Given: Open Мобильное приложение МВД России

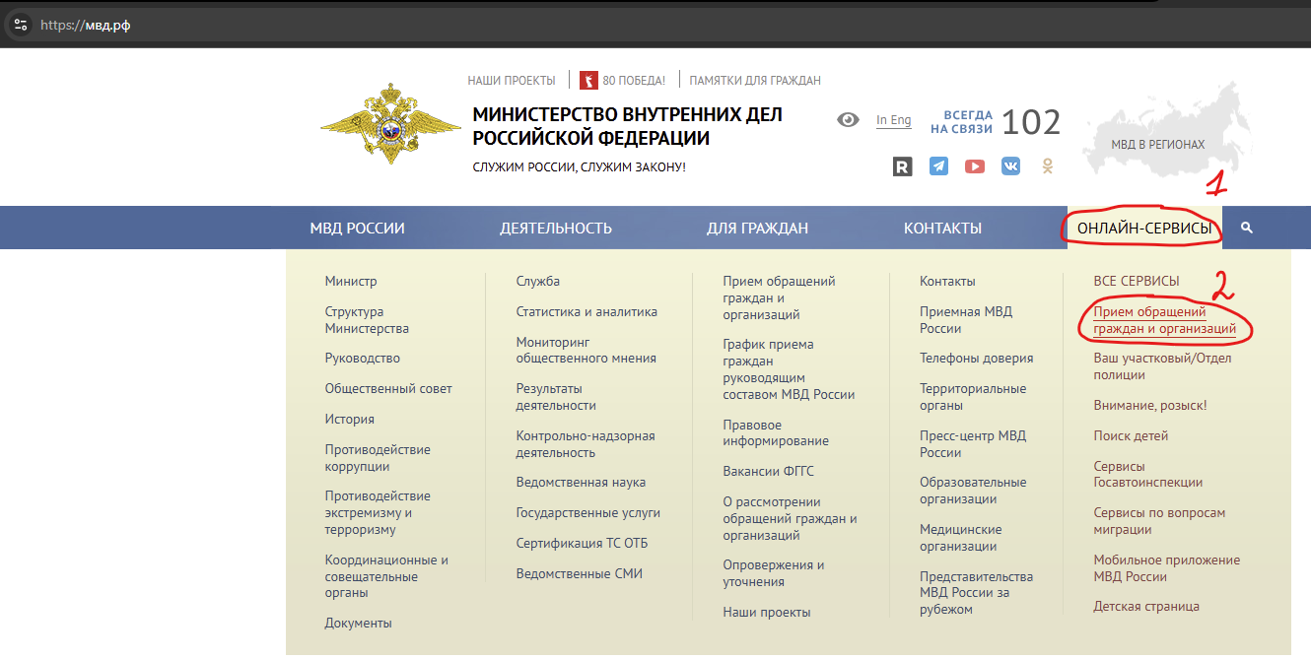Looking at the screenshot, I should 1166,567.
